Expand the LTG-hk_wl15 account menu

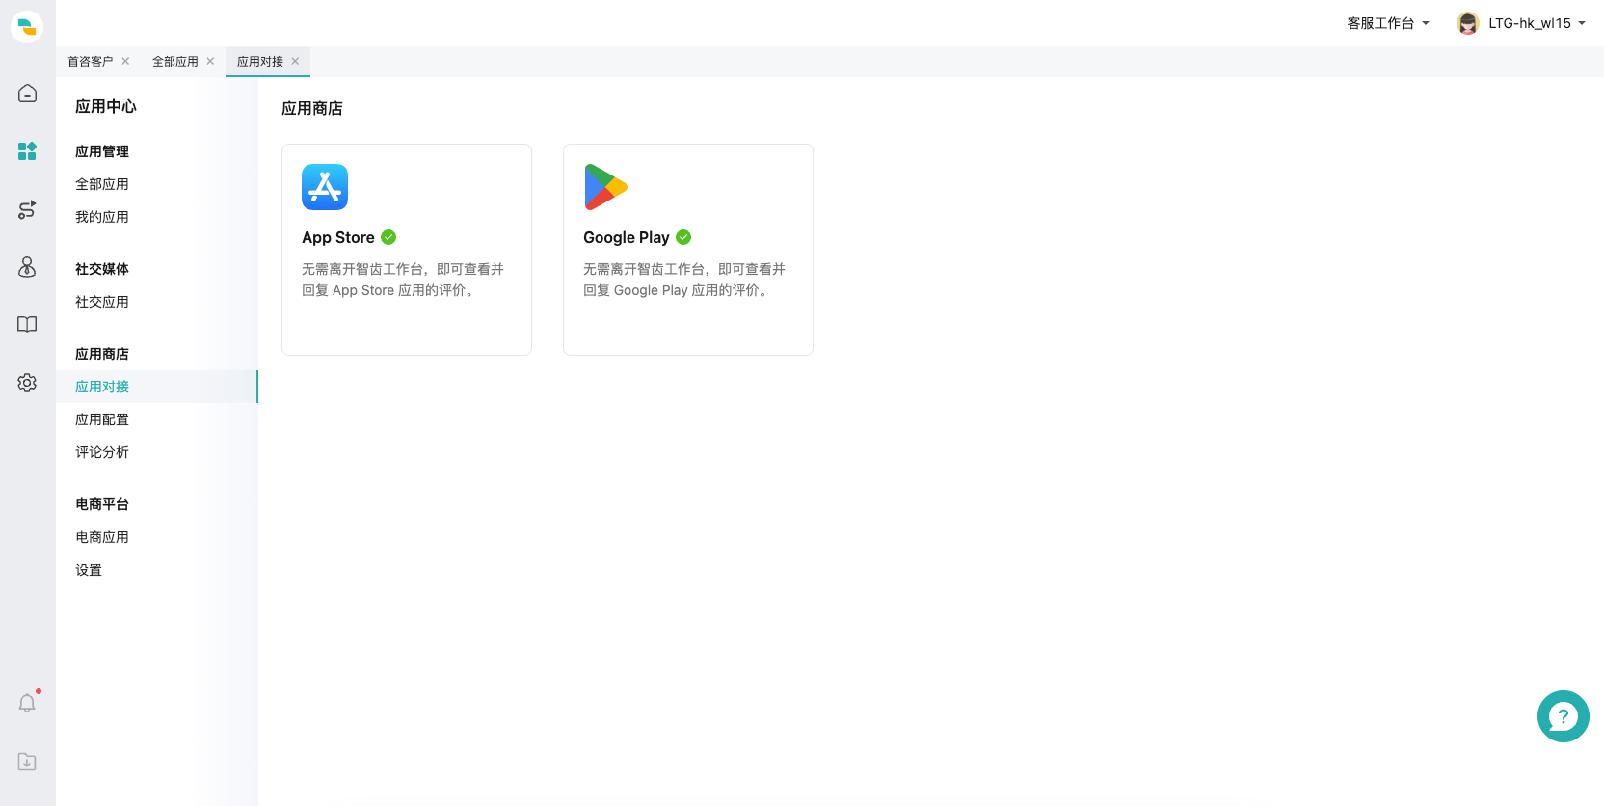click(1537, 23)
